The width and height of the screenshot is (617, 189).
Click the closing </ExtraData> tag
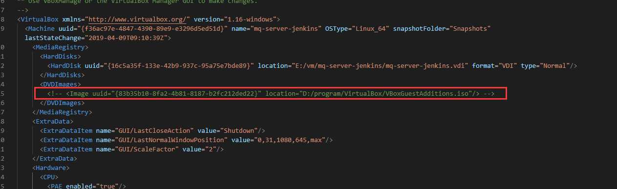point(55,159)
